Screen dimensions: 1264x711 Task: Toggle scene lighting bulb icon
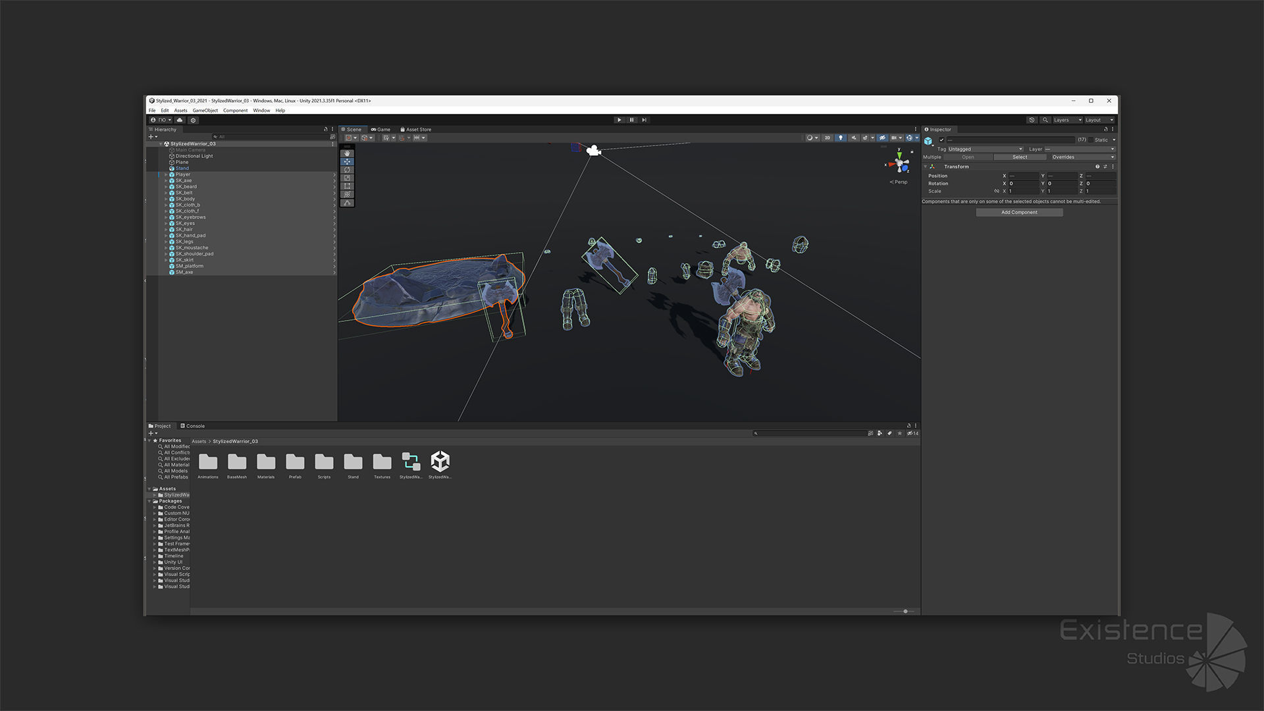click(x=841, y=138)
